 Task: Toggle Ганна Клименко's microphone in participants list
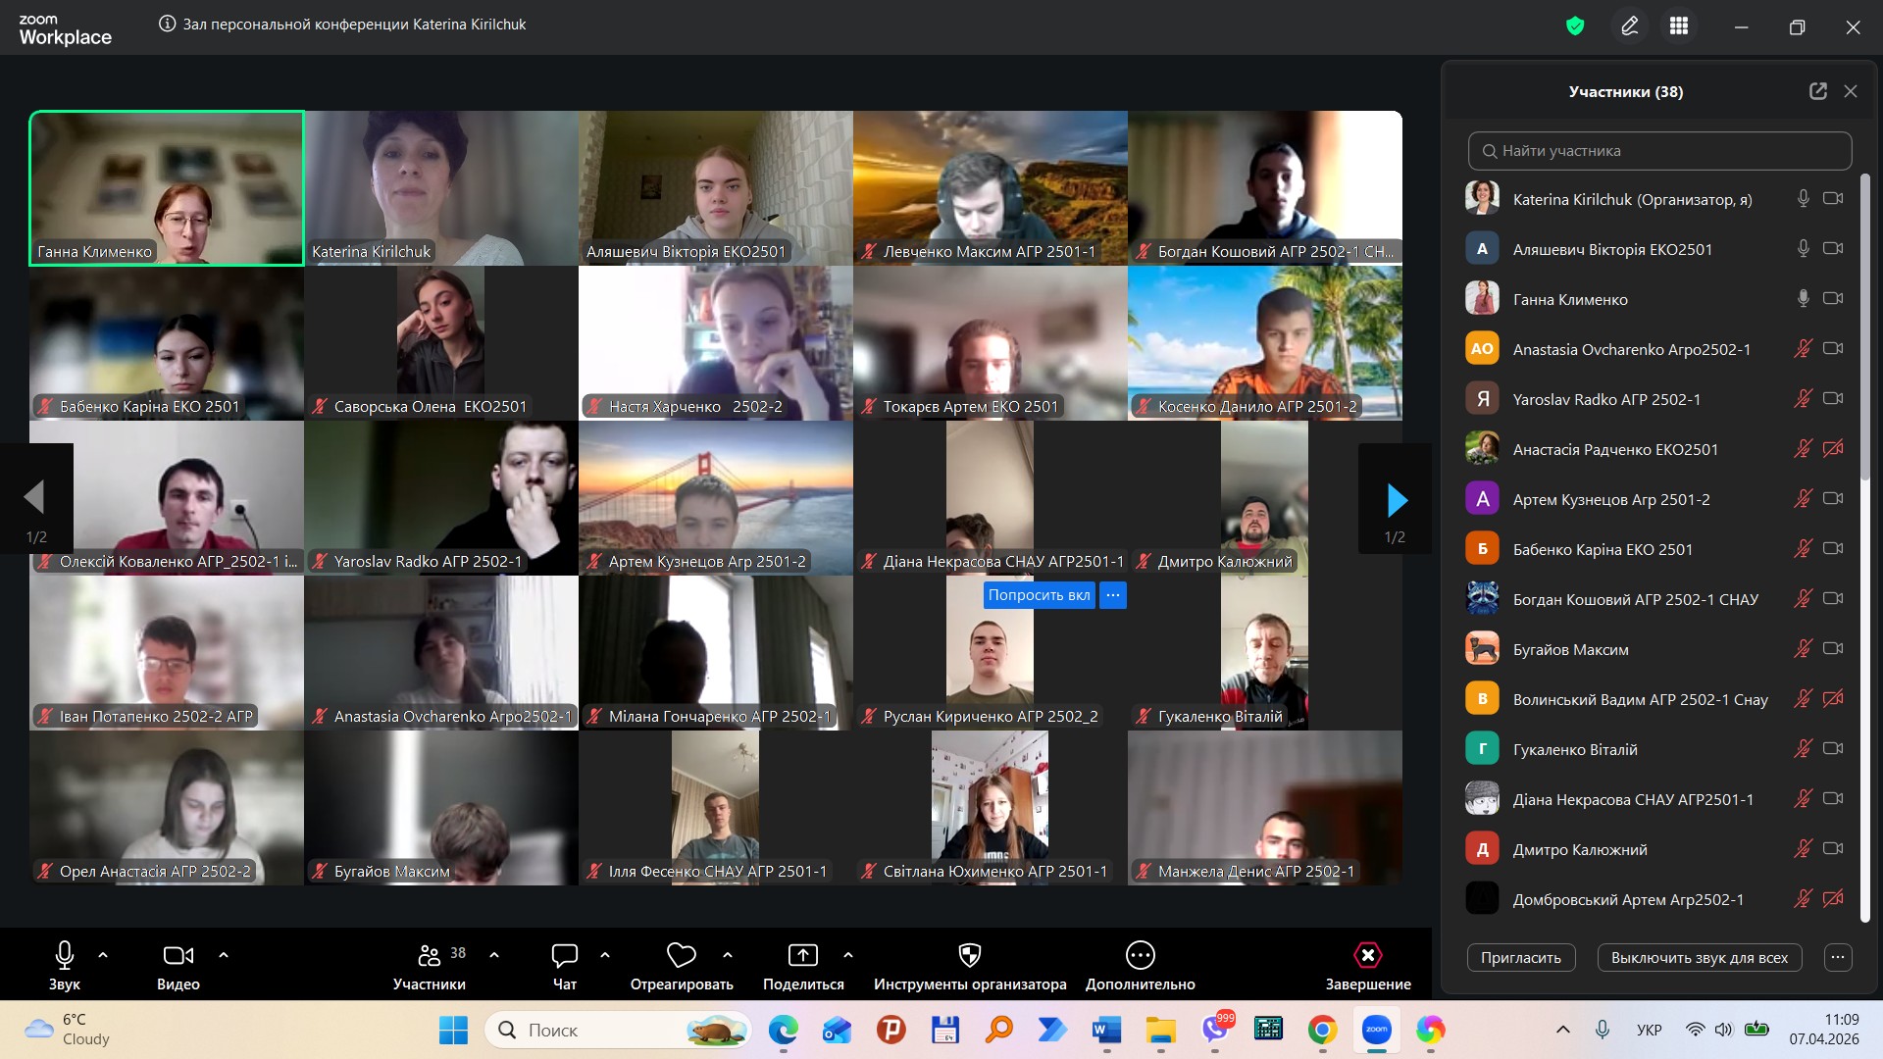(1803, 299)
